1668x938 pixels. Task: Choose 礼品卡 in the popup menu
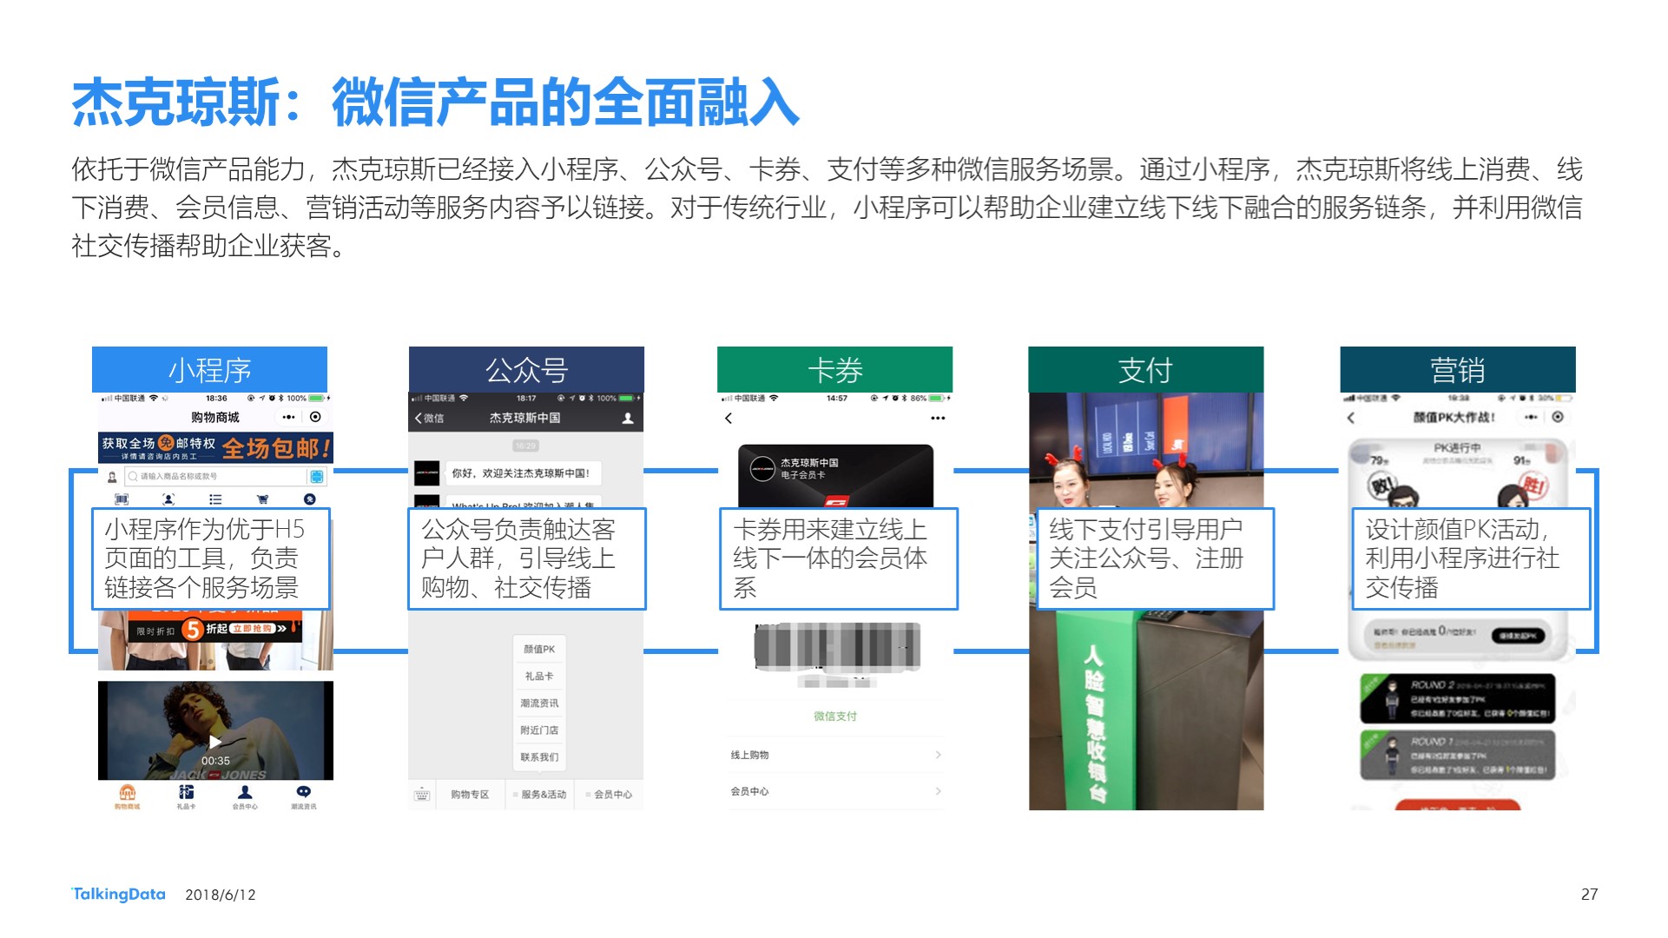(538, 676)
